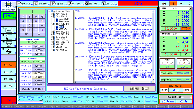Image resolution: width=194 pixels, height=109 pixels.
Task: Click the Ext. Dev. button
Action: click(x=9, y=65)
